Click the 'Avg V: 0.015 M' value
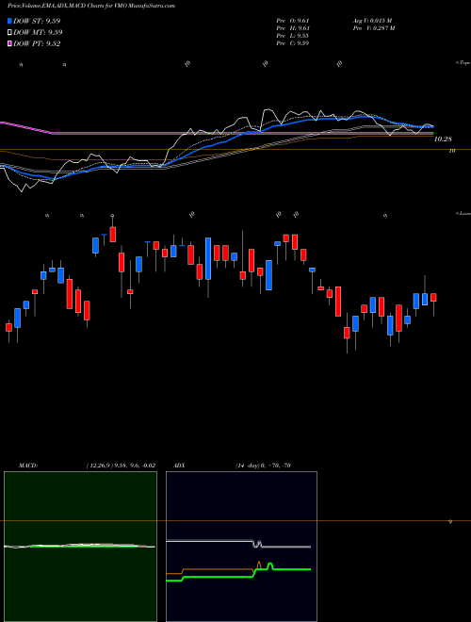471x622 pixels. [x=372, y=21]
